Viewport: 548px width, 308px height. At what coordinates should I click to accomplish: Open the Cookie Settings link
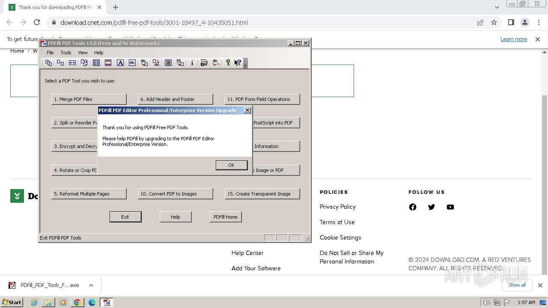340,237
